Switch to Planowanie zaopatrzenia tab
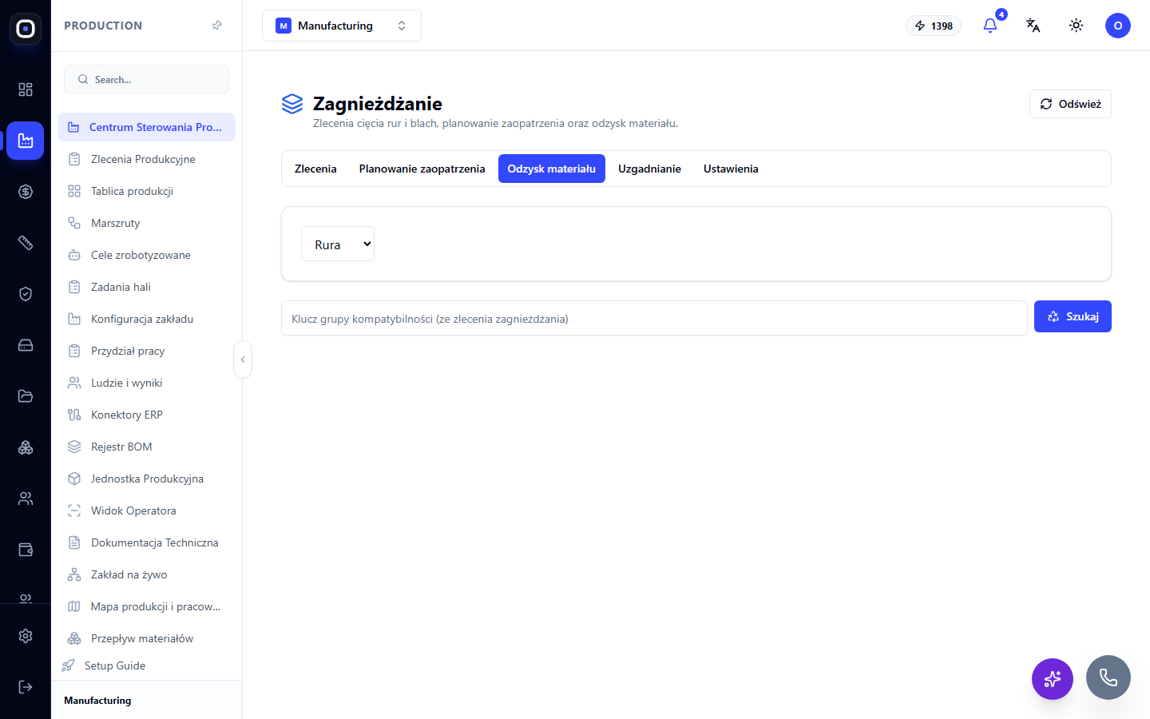This screenshot has height=719, width=1150. (422, 169)
